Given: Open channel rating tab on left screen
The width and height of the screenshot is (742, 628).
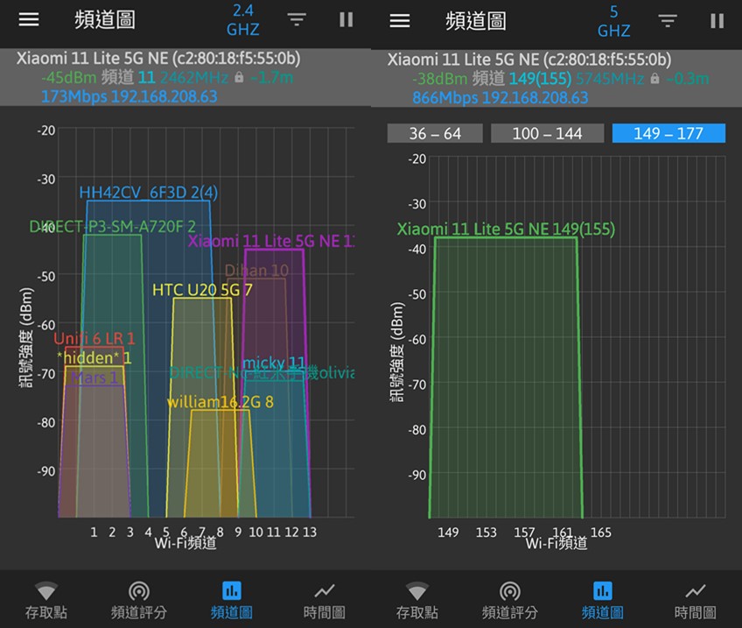Looking at the screenshot, I should coord(138,600).
